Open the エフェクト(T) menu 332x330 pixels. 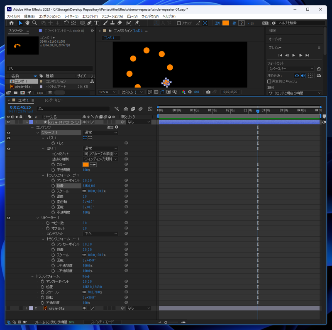click(x=90, y=17)
